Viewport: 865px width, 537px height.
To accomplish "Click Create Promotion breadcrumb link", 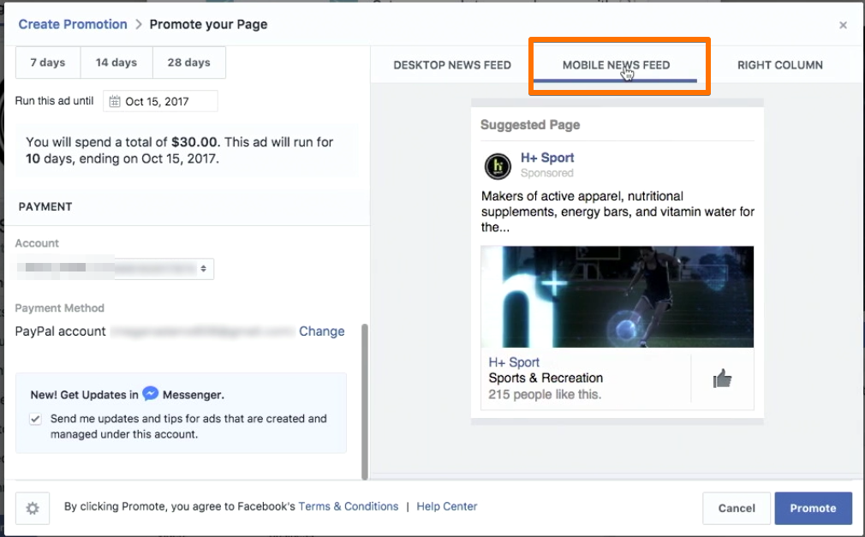I will click(x=73, y=24).
